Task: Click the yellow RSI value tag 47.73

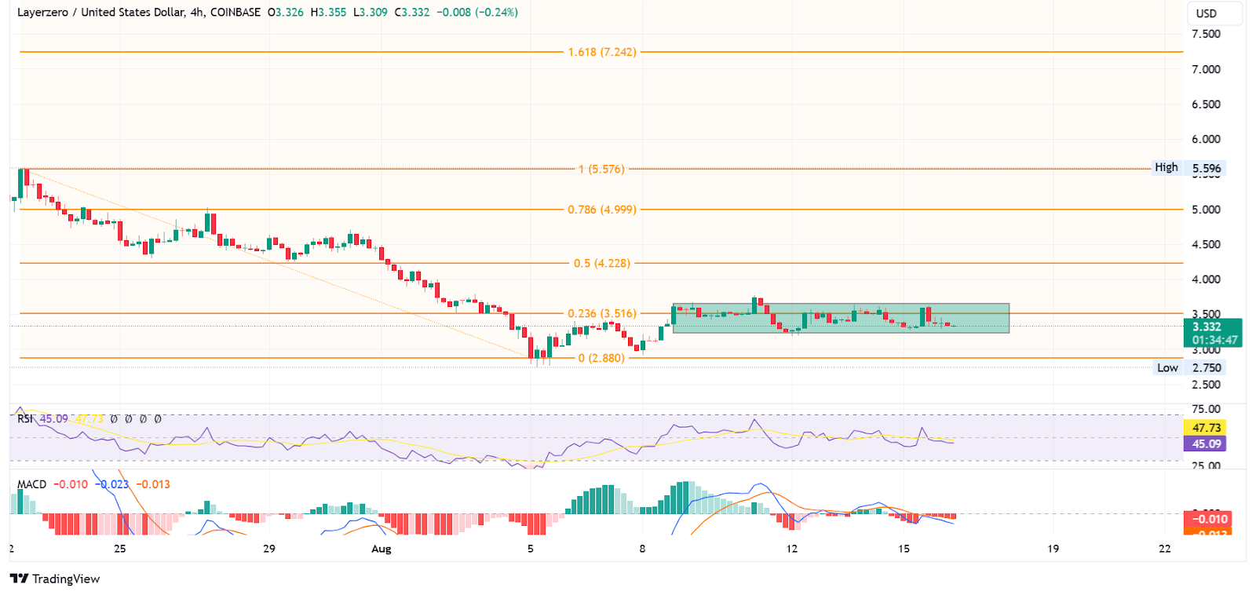Action: (x=1206, y=428)
